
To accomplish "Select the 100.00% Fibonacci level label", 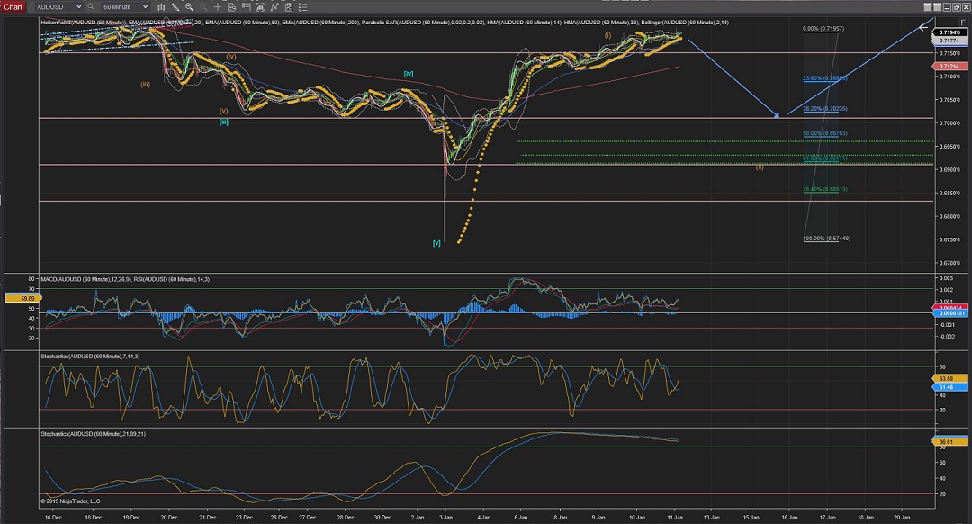I will coord(827,238).
